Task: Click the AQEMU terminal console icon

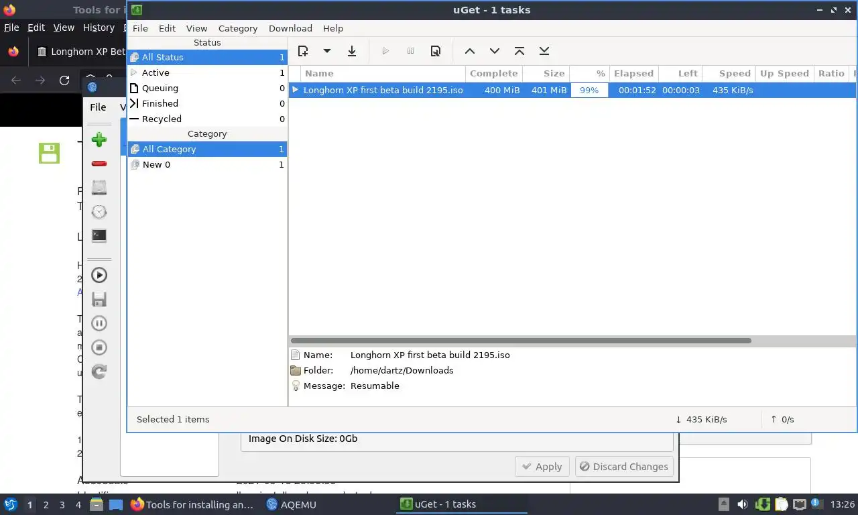Action: click(99, 236)
